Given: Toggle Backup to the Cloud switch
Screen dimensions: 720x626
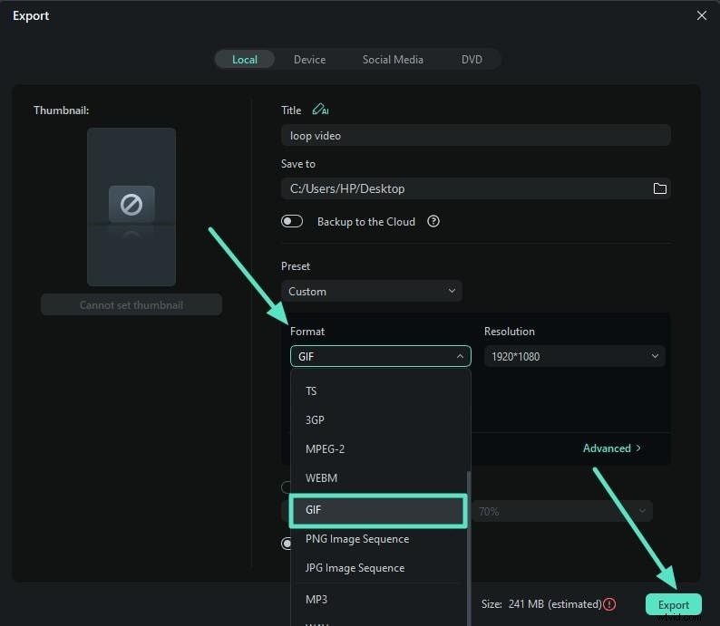Looking at the screenshot, I should pyautogui.click(x=292, y=221).
